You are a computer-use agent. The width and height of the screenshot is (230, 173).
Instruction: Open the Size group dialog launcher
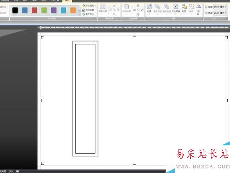click(x=226, y=18)
